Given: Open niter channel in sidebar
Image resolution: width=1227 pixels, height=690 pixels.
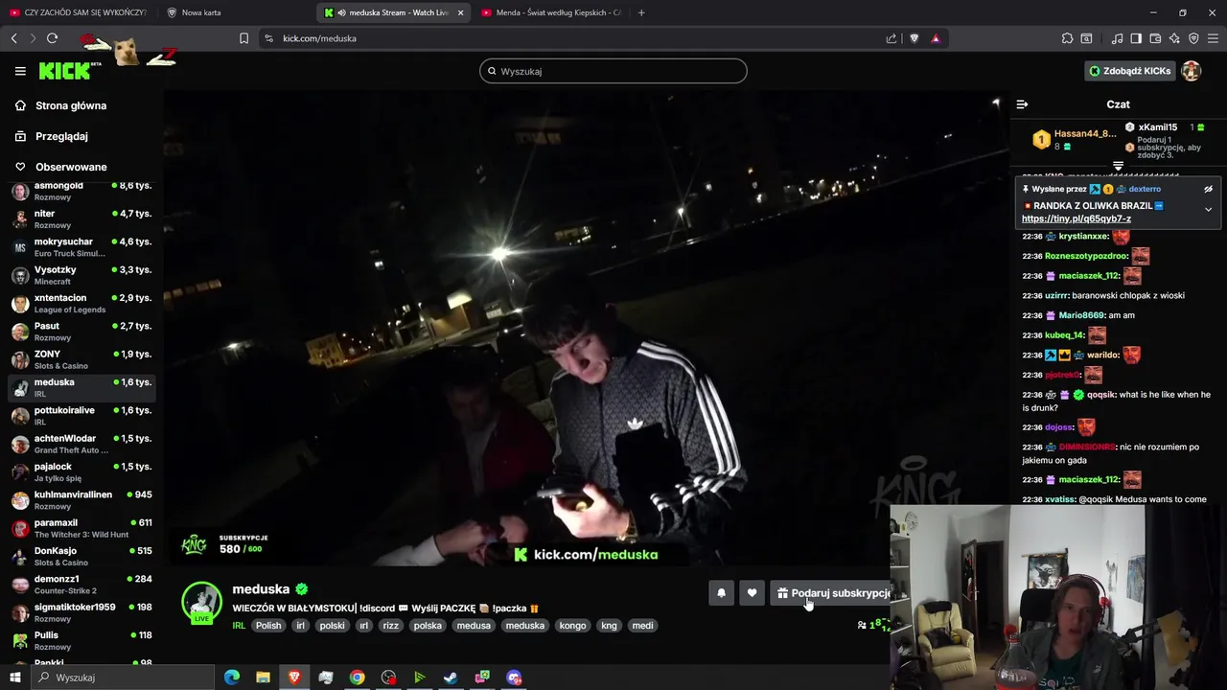Looking at the screenshot, I should [x=81, y=218].
